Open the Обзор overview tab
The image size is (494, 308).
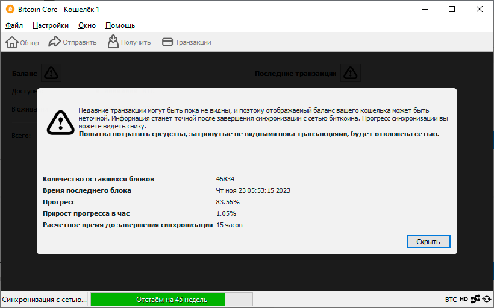click(22, 42)
